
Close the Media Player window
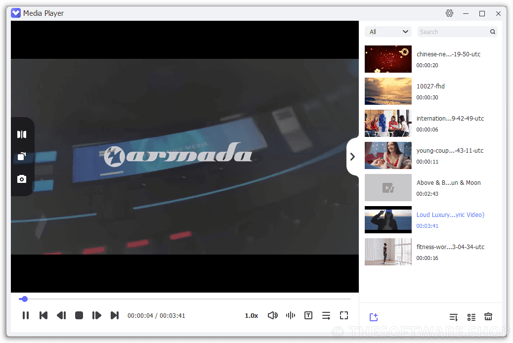tap(498, 13)
